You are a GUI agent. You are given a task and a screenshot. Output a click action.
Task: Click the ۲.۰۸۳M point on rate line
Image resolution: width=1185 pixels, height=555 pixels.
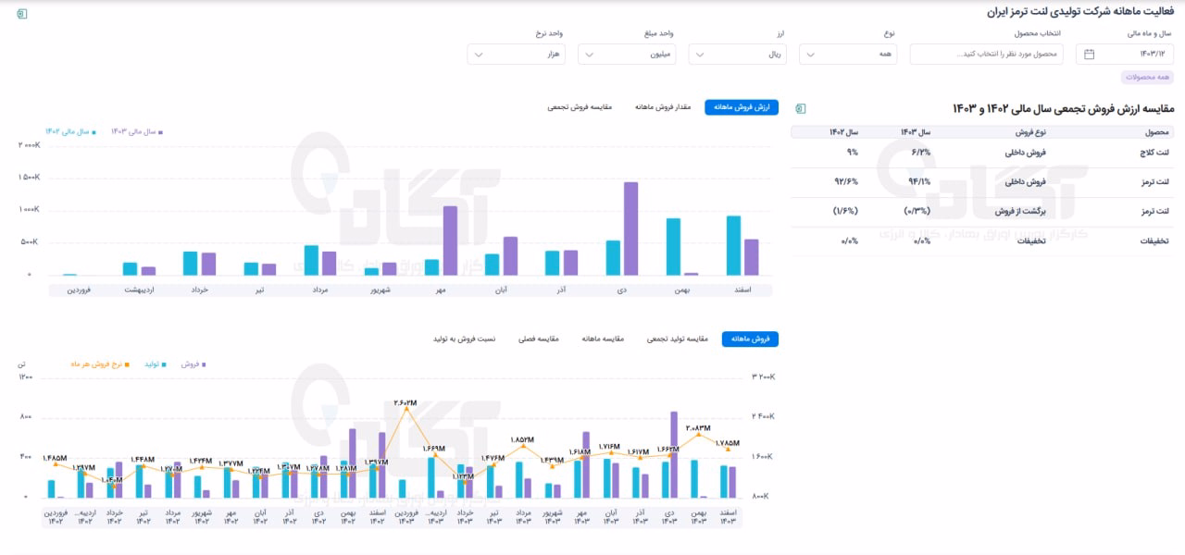[x=699, y=433]
